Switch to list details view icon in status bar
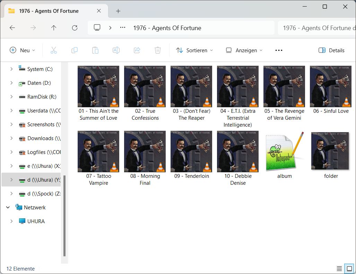The image size is (356, 274). click(339, 269)
